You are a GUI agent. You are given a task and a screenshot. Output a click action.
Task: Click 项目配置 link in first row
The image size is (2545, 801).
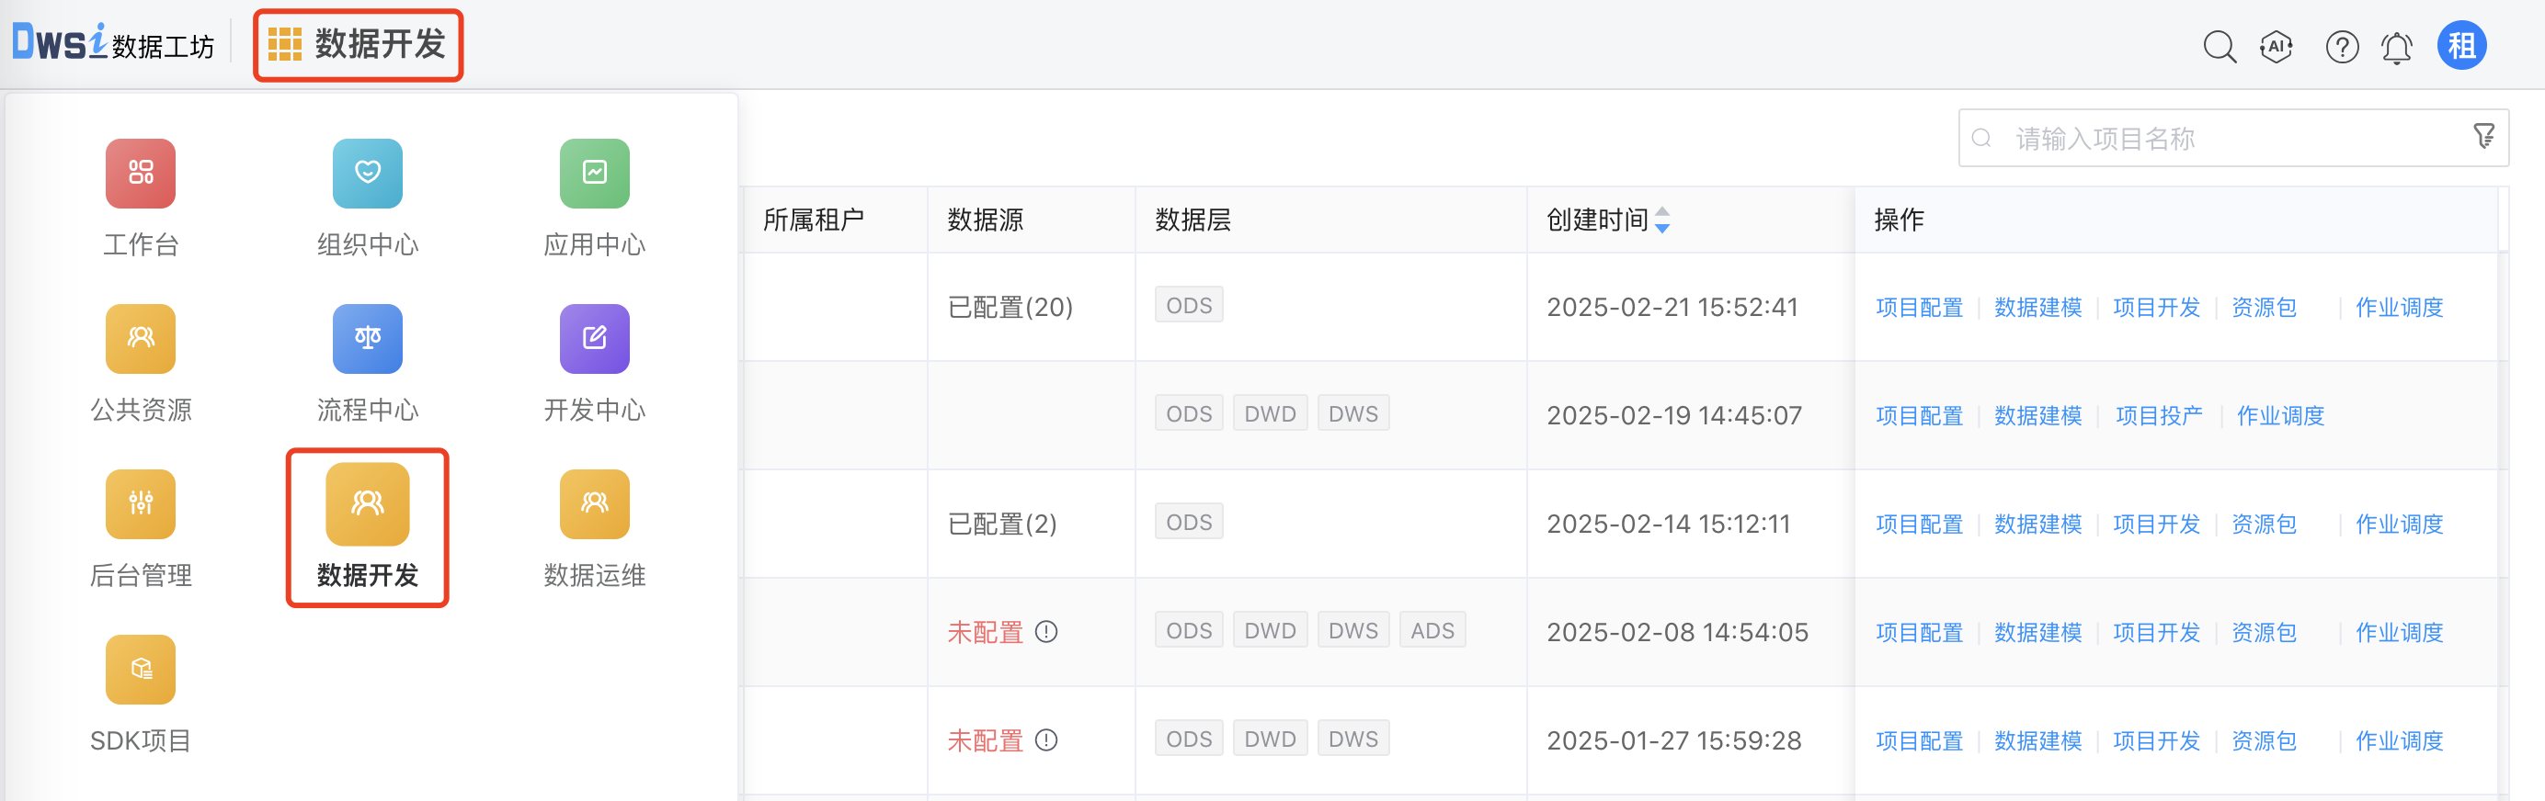(x=1919, y=308)
